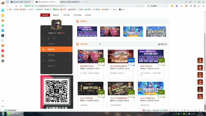This screenshot has width=206, height=116.
Task: Click the user avatar at top of browser sidebar
Action: pyautogui.click(x=3, y=3)
